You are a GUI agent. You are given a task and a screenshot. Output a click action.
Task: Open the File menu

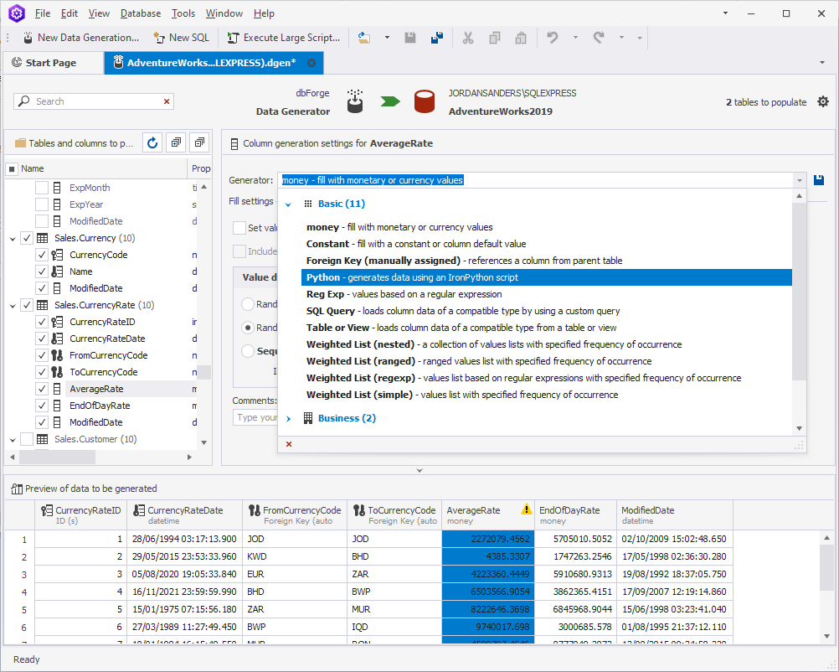point(42,13)
